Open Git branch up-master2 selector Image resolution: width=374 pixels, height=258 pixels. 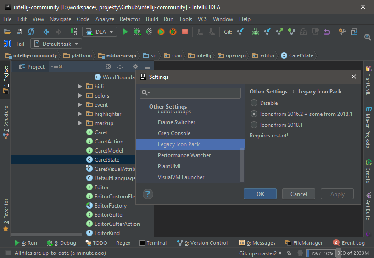pyautogui.click(x=260, y=253)
